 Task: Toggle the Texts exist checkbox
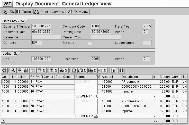pos(90,43)
